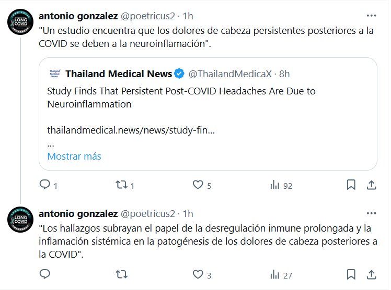The height and width of the screenshot is (290, 391).
Task: Bookmark the second tweet
Action: coord(351,274)
